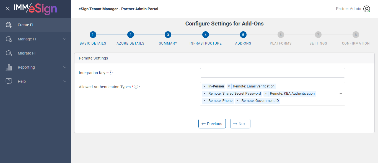Remove the In-Person authentication tag
Screen dimensions: 378x163
(204, 86)
